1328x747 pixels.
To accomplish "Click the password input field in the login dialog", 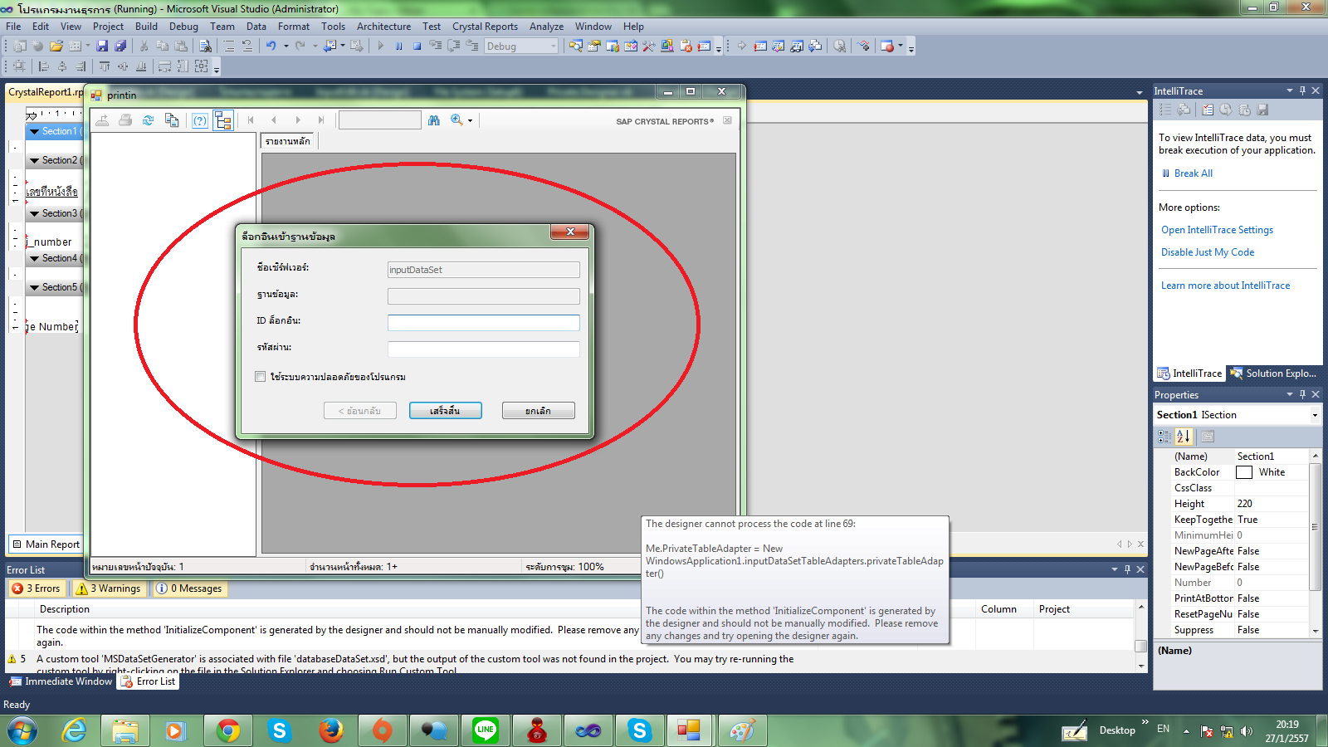I will coord(484,349).
